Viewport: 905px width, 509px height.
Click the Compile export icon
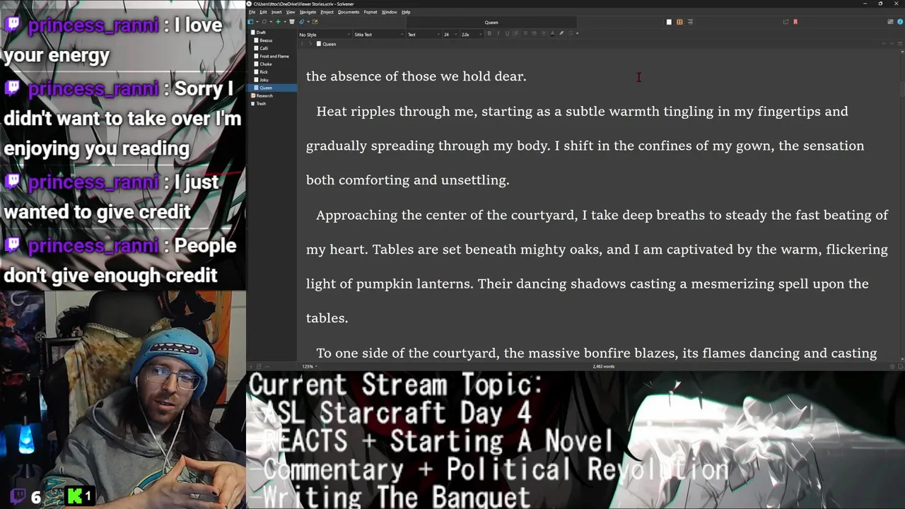click(786, 22)
